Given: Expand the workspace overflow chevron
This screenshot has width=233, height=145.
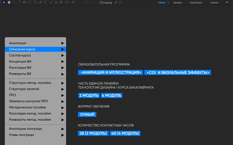Looking at the screenshot, I should 227,3.
